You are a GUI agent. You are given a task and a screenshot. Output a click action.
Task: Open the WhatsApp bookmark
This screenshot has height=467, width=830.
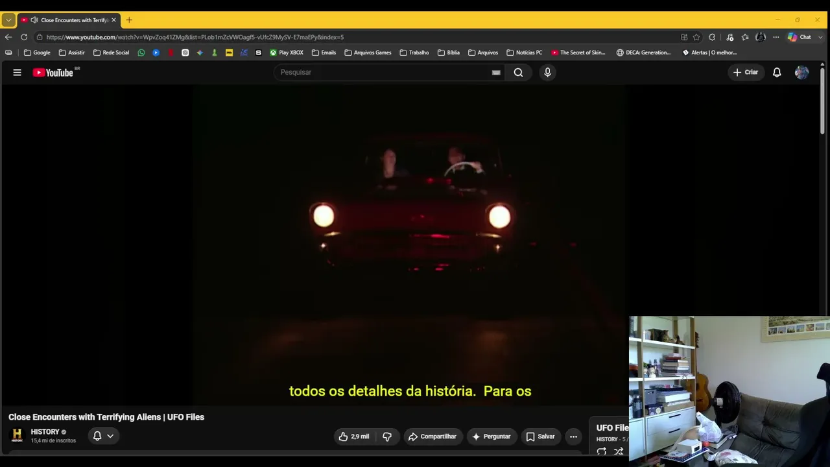pyautogui.click(x=141, y=53)
